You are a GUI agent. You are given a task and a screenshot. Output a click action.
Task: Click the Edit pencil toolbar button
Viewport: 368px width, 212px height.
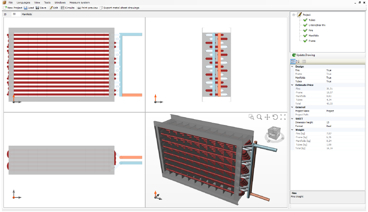54,8
